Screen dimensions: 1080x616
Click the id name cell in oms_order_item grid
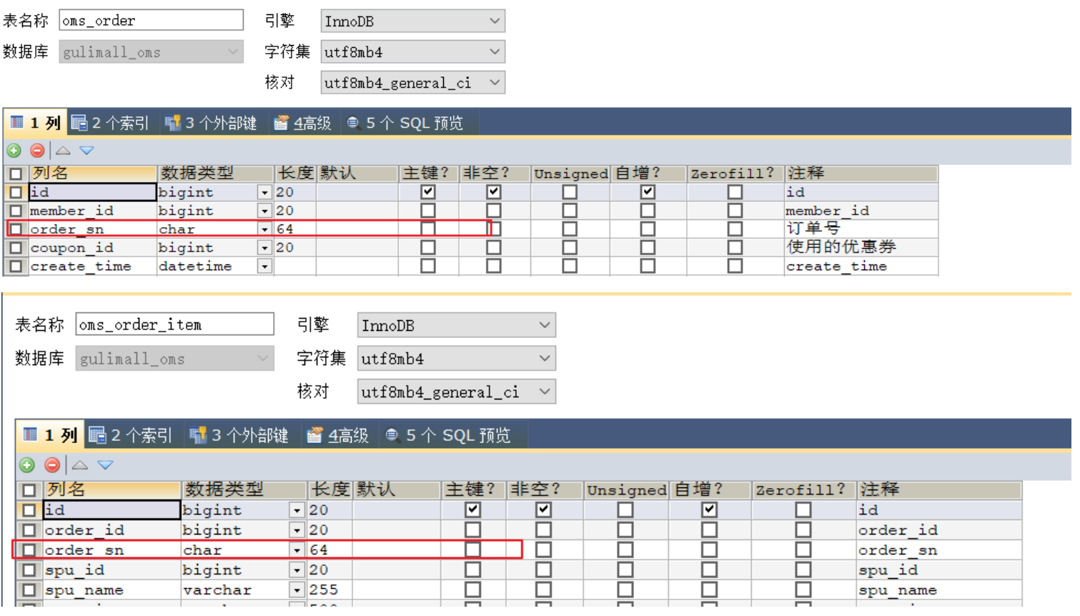112,510
